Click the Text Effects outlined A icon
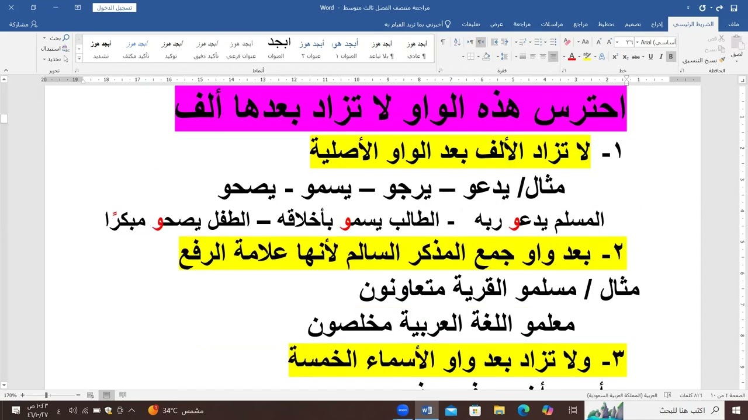Image resolution: width=748 pixels, height=420 pixels. 601,57
